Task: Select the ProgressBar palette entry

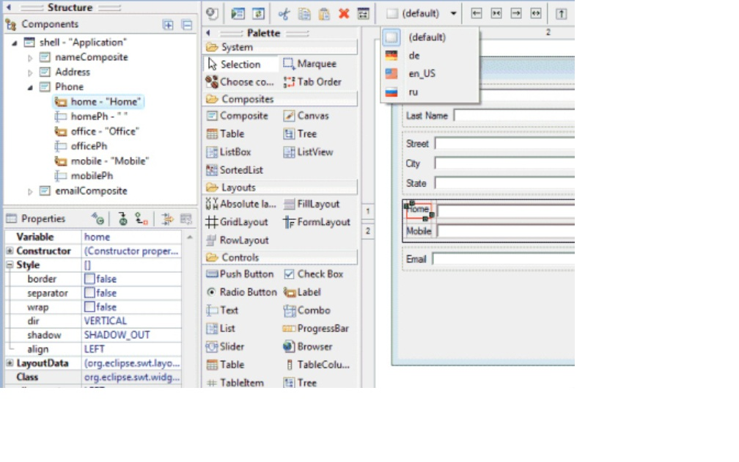Action: pos(316,329)
